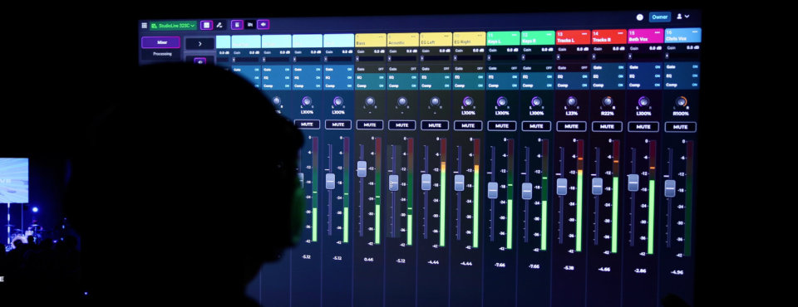
Task: Select the Beth Vox channel header
Action: [645, 36]
